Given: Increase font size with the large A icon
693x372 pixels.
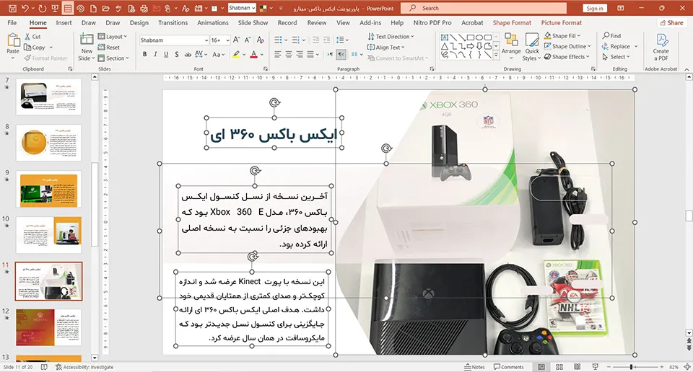Looking at the screenshot, I should 236,40.
